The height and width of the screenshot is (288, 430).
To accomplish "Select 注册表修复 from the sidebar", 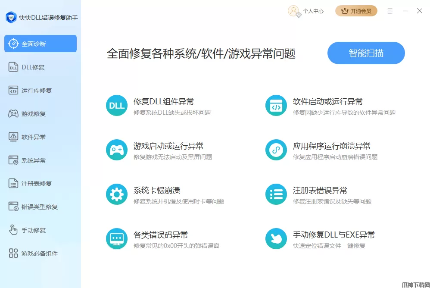I will 37,184.
